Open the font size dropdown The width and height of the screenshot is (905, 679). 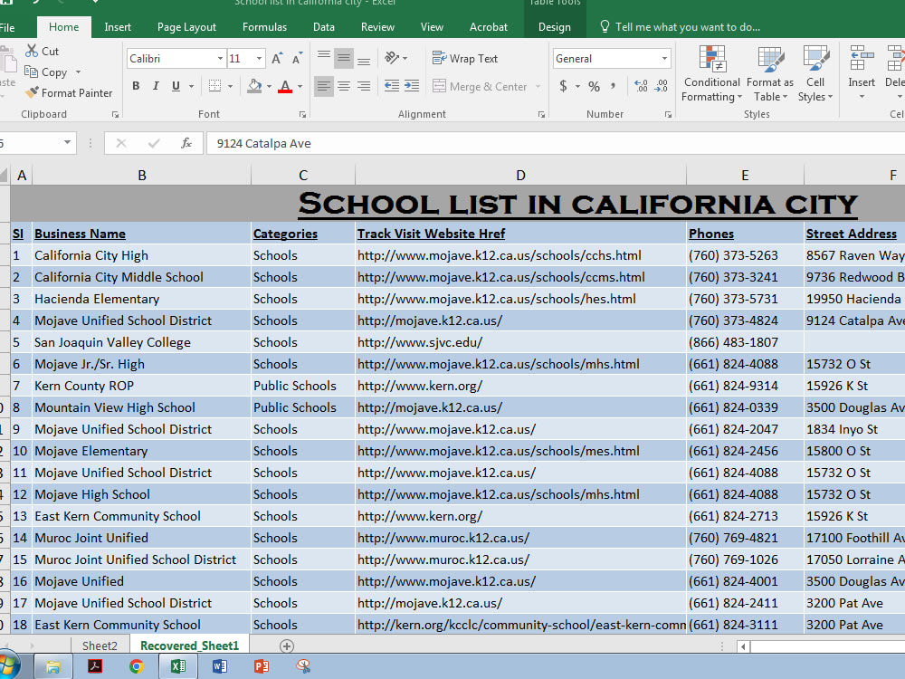[x=259, y=58]
